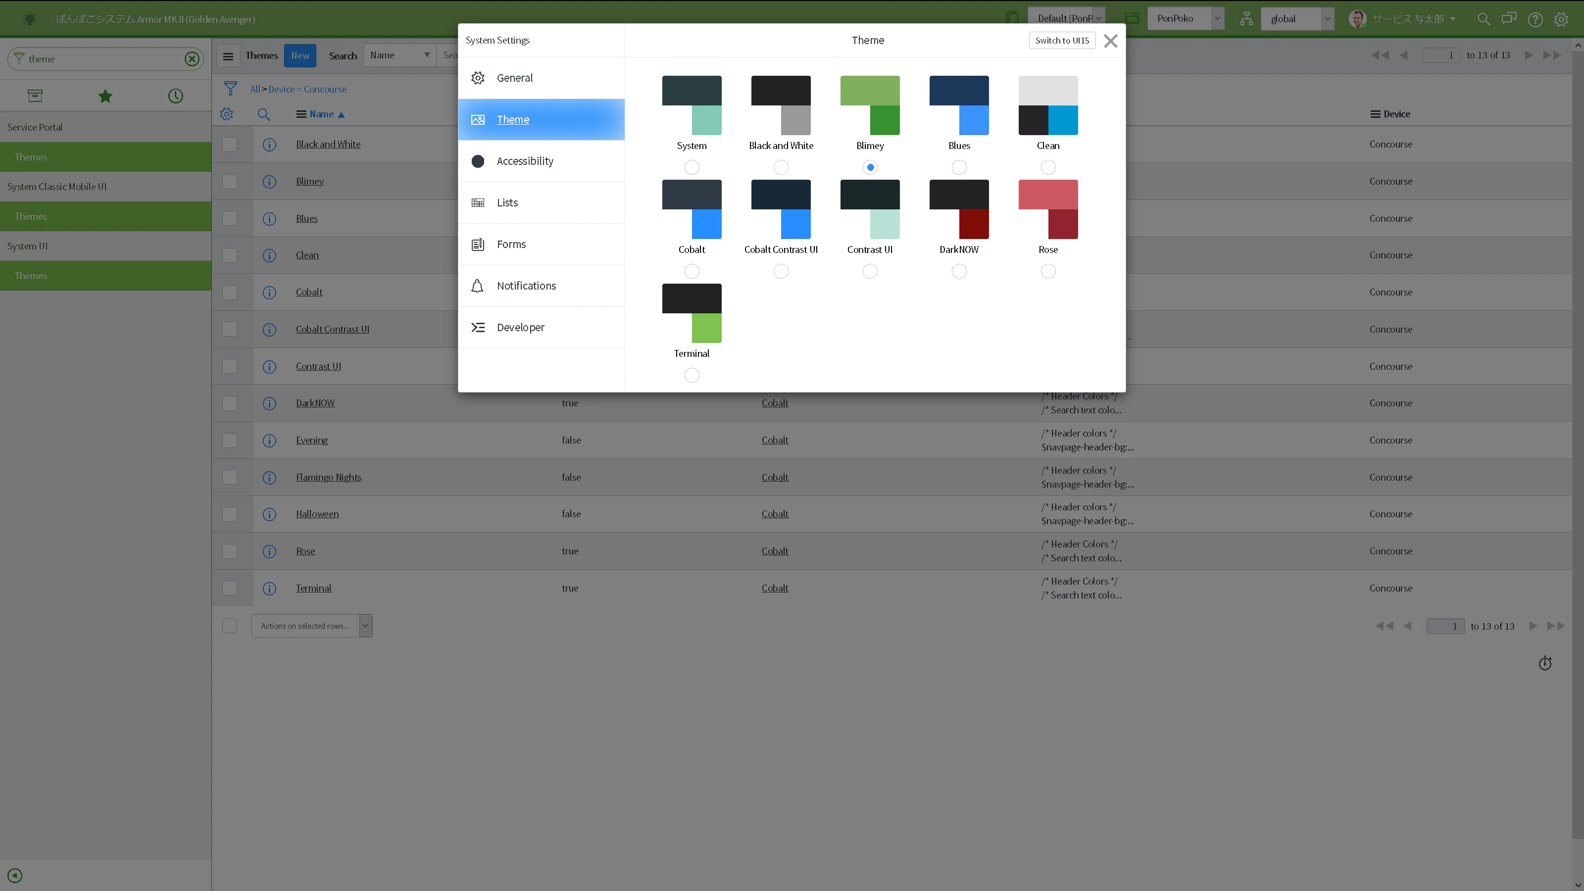The height and width of the screenshot is (891, 1584).
Task: Open the all applications archive icon
Action: (x=35, y=96)
